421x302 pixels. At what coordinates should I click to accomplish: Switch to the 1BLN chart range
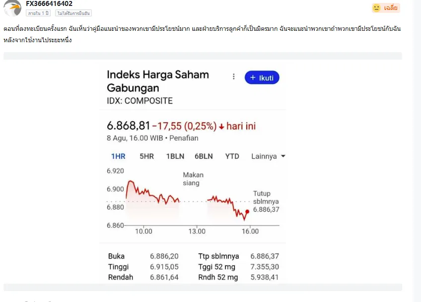(175, 156)
